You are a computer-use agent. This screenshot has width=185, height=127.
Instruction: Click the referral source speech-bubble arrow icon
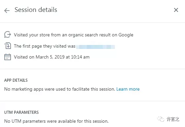(8, 34)
